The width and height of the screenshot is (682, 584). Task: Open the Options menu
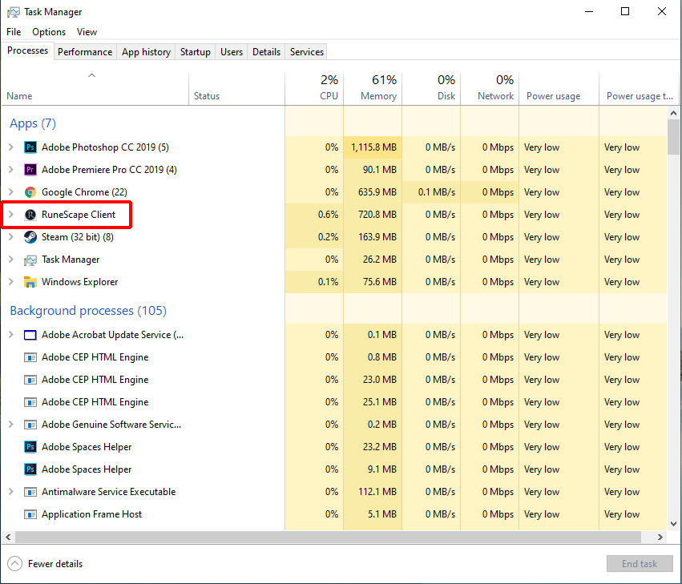coord(49,32)
